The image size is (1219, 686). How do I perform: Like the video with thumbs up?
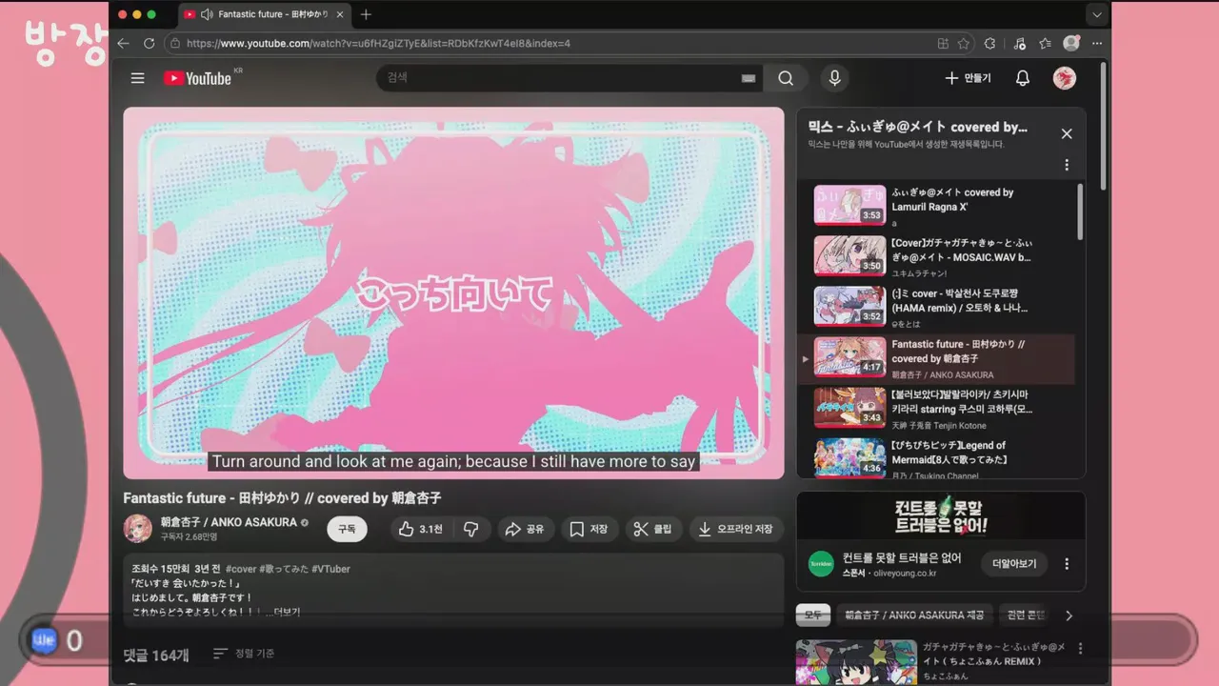point(420,529)
